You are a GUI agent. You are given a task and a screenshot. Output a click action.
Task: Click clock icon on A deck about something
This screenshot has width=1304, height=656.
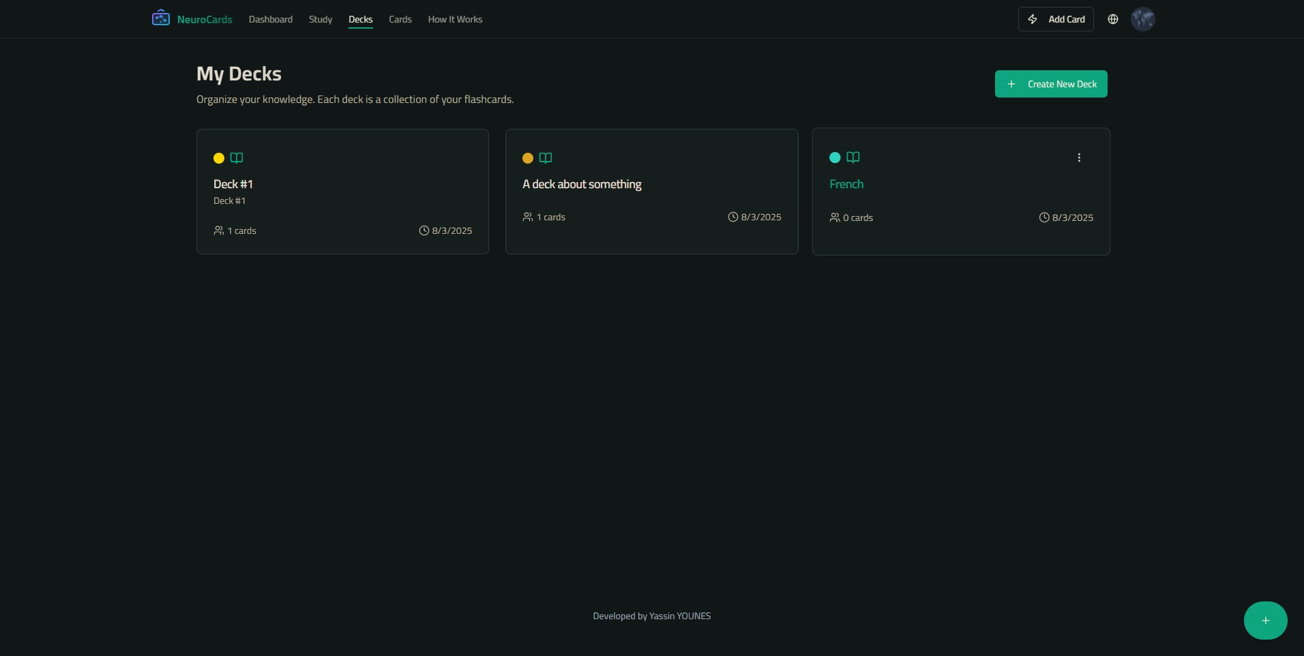point(733,217)
